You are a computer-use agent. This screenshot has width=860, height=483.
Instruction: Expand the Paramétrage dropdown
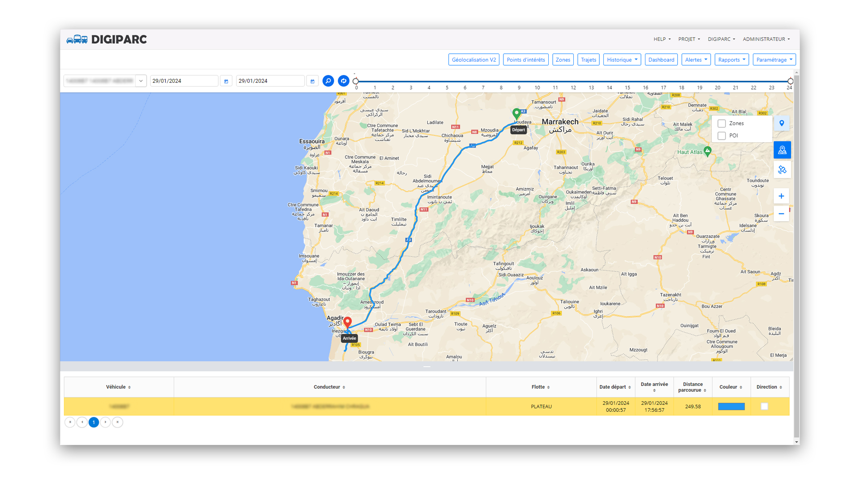pos(774,59)
